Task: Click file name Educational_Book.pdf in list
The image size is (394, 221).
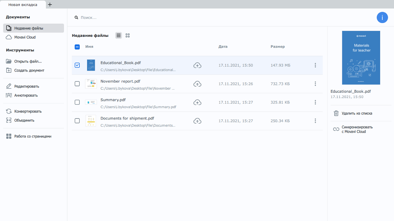Action: (x=121, y=63)
